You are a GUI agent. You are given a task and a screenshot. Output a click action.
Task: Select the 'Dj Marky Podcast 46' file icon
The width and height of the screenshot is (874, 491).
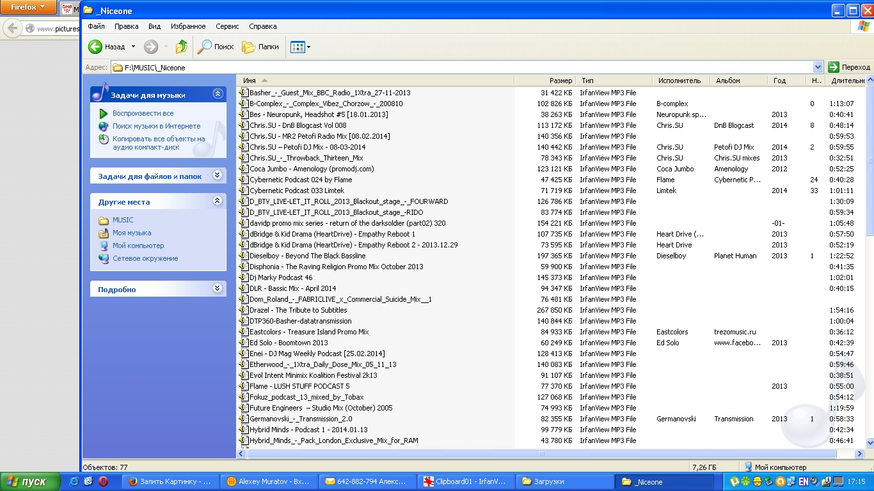click(244, 277)
